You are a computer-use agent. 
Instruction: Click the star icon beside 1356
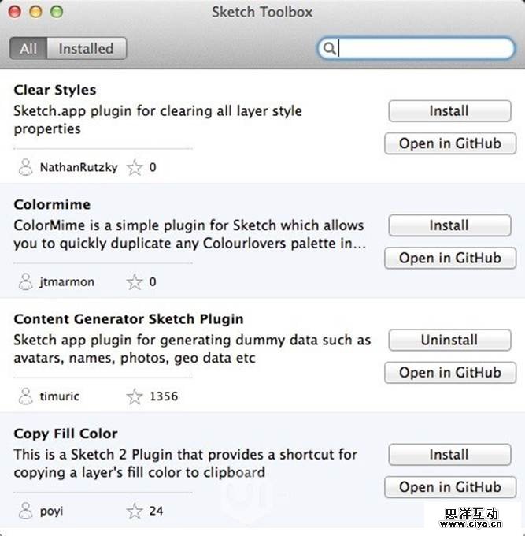tap(135, 396)
